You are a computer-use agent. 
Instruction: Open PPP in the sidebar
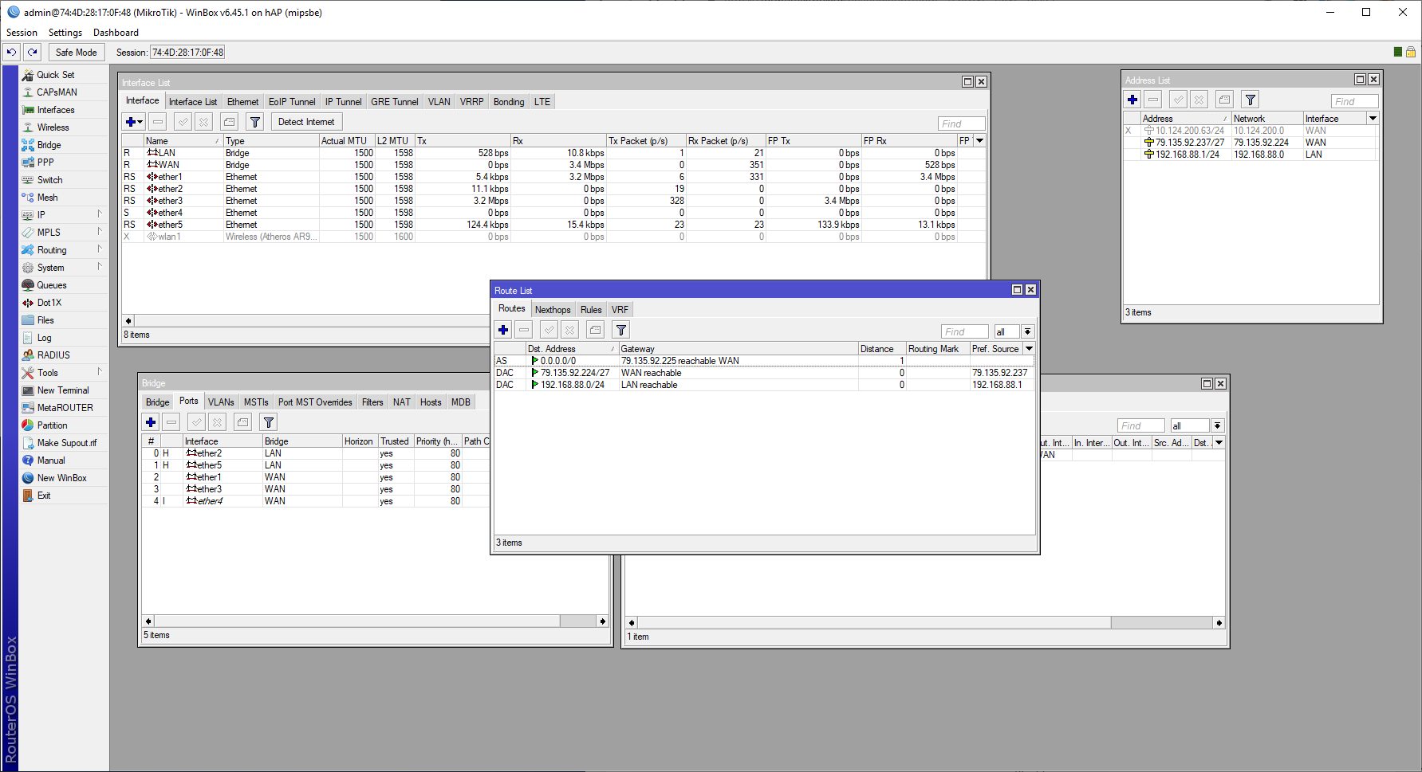click(x=45, y=163)
